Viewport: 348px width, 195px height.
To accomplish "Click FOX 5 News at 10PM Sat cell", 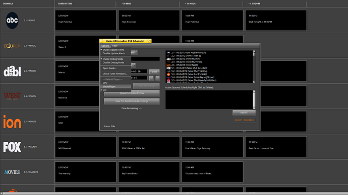I will pyautogui.click(x=149, y=147).
